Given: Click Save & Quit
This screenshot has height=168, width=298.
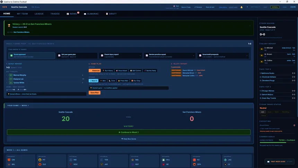Looking at the screenshot, I should click(x=210, y=7).
